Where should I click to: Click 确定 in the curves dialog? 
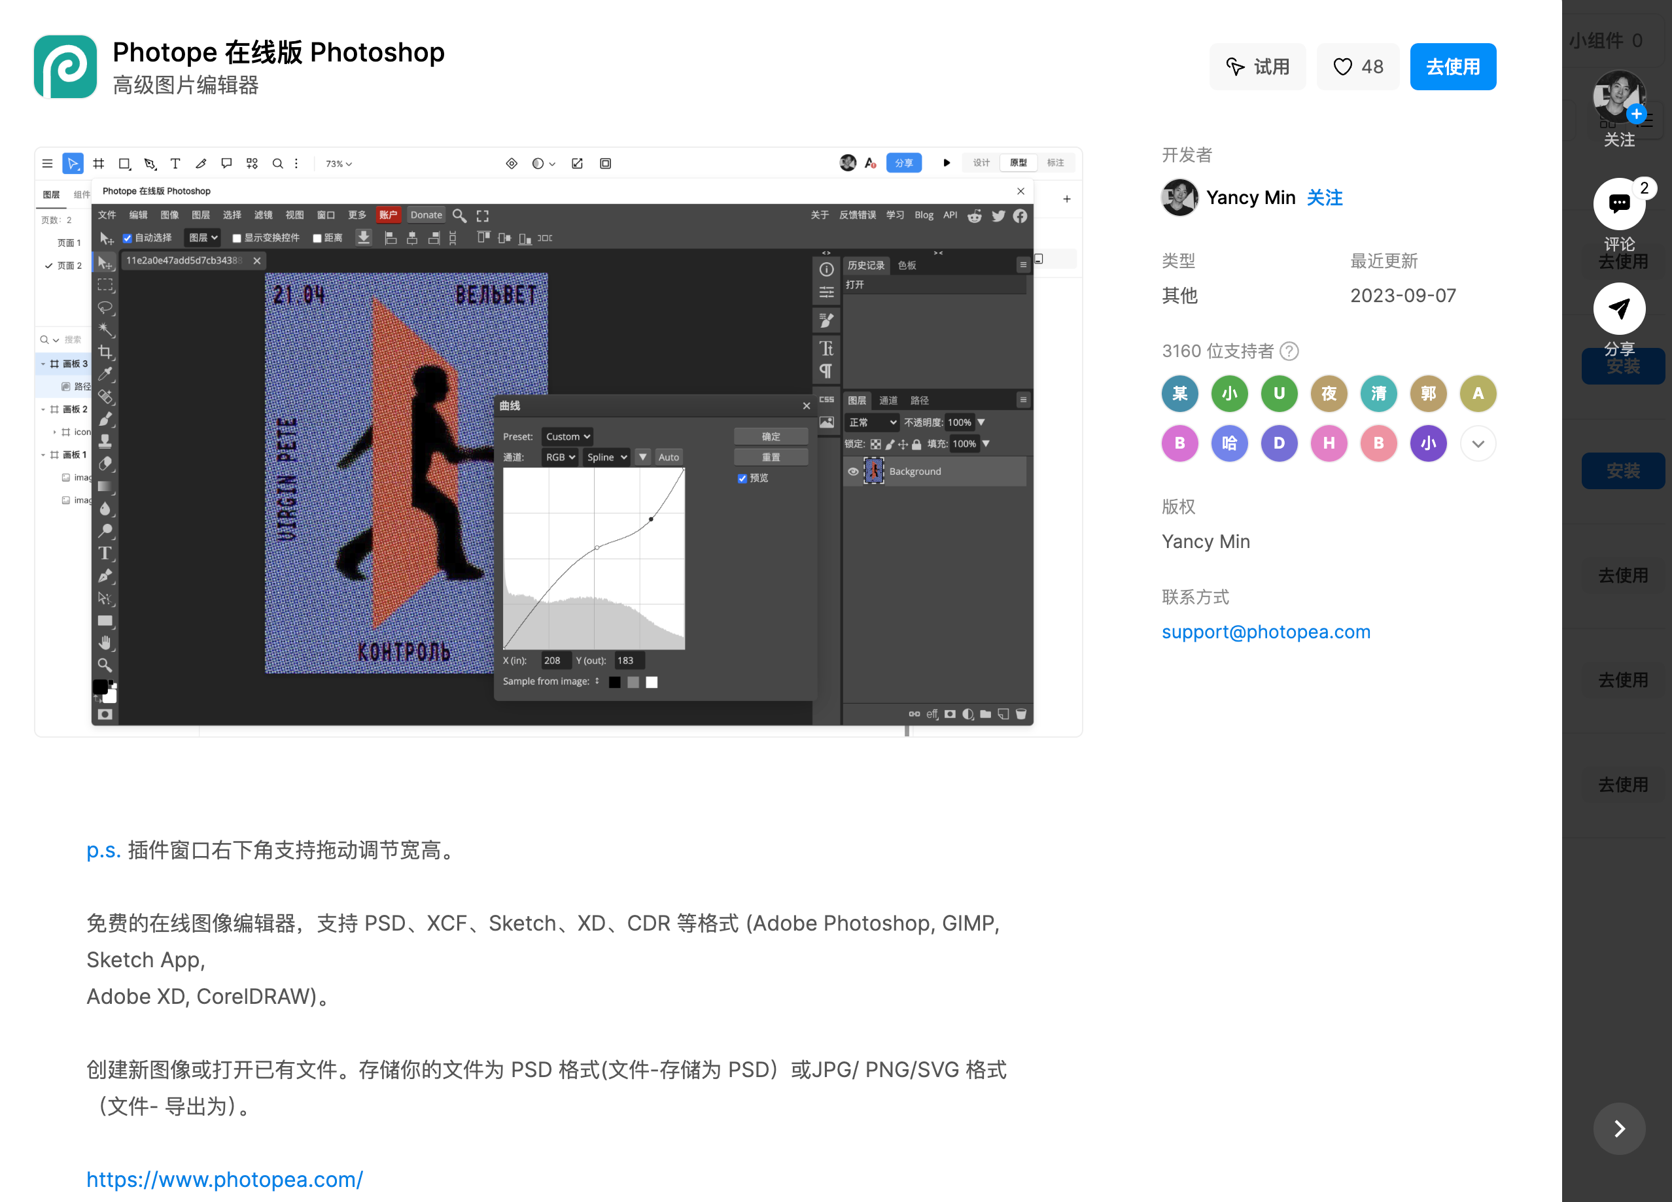(771, 436)
